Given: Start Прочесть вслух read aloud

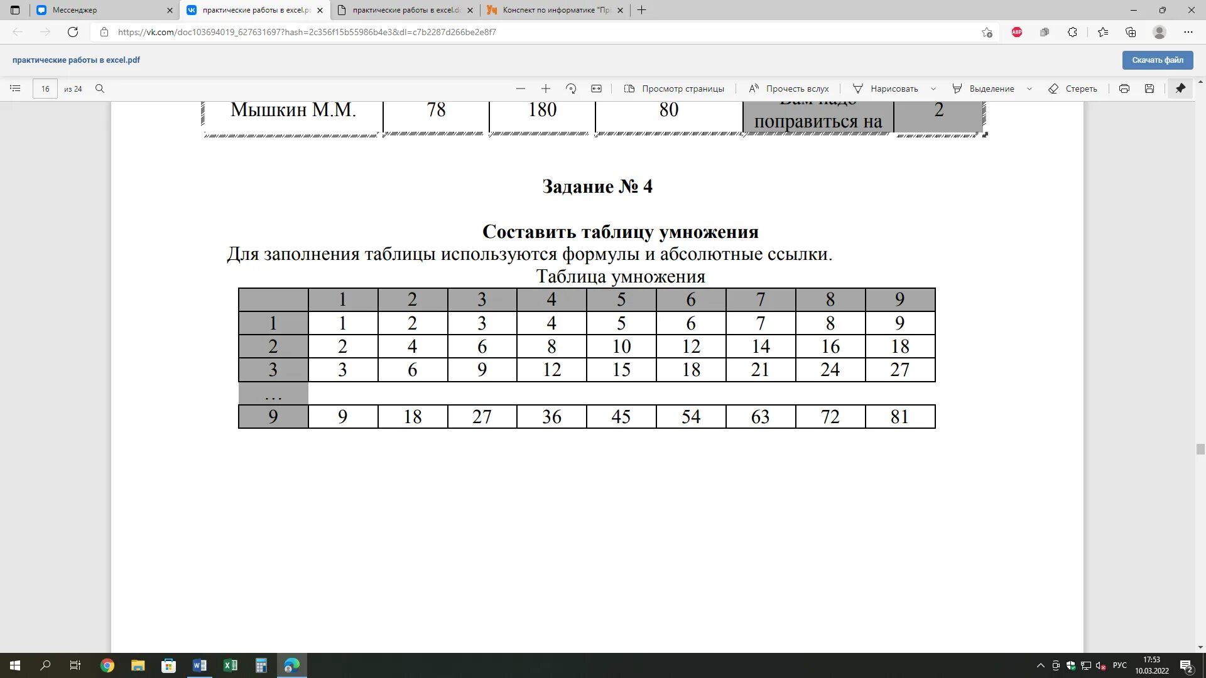Looking at the screenshot, I should pyautogui.click(x=788, y=89).
